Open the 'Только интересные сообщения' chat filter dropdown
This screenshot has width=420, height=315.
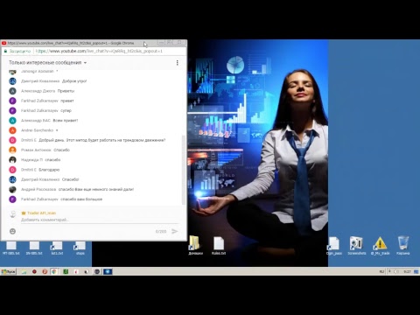(48, 62)
